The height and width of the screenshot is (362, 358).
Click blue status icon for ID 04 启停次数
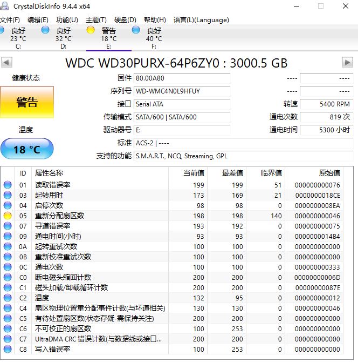click(8, 205)
